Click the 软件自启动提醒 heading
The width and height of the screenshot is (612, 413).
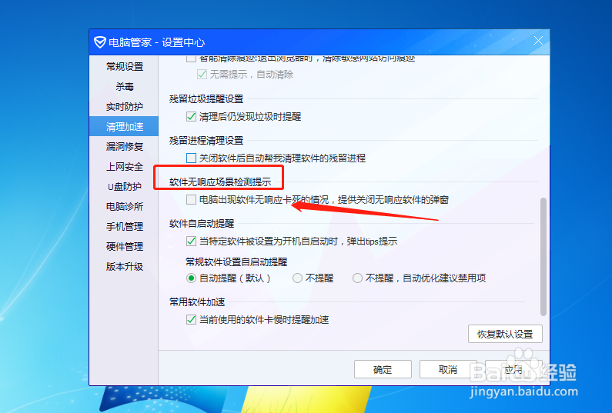[x=202, y=224]
